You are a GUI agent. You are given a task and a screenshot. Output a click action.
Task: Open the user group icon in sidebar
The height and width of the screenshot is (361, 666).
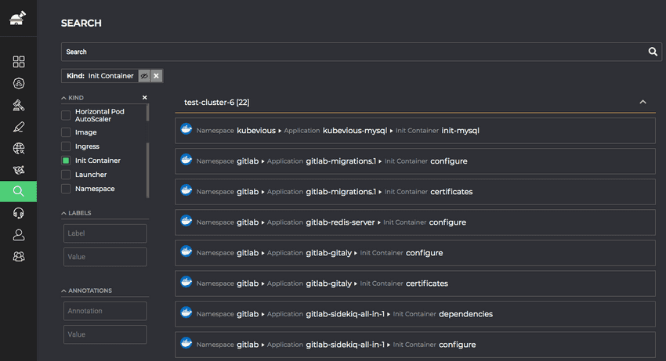click(19, 257)
